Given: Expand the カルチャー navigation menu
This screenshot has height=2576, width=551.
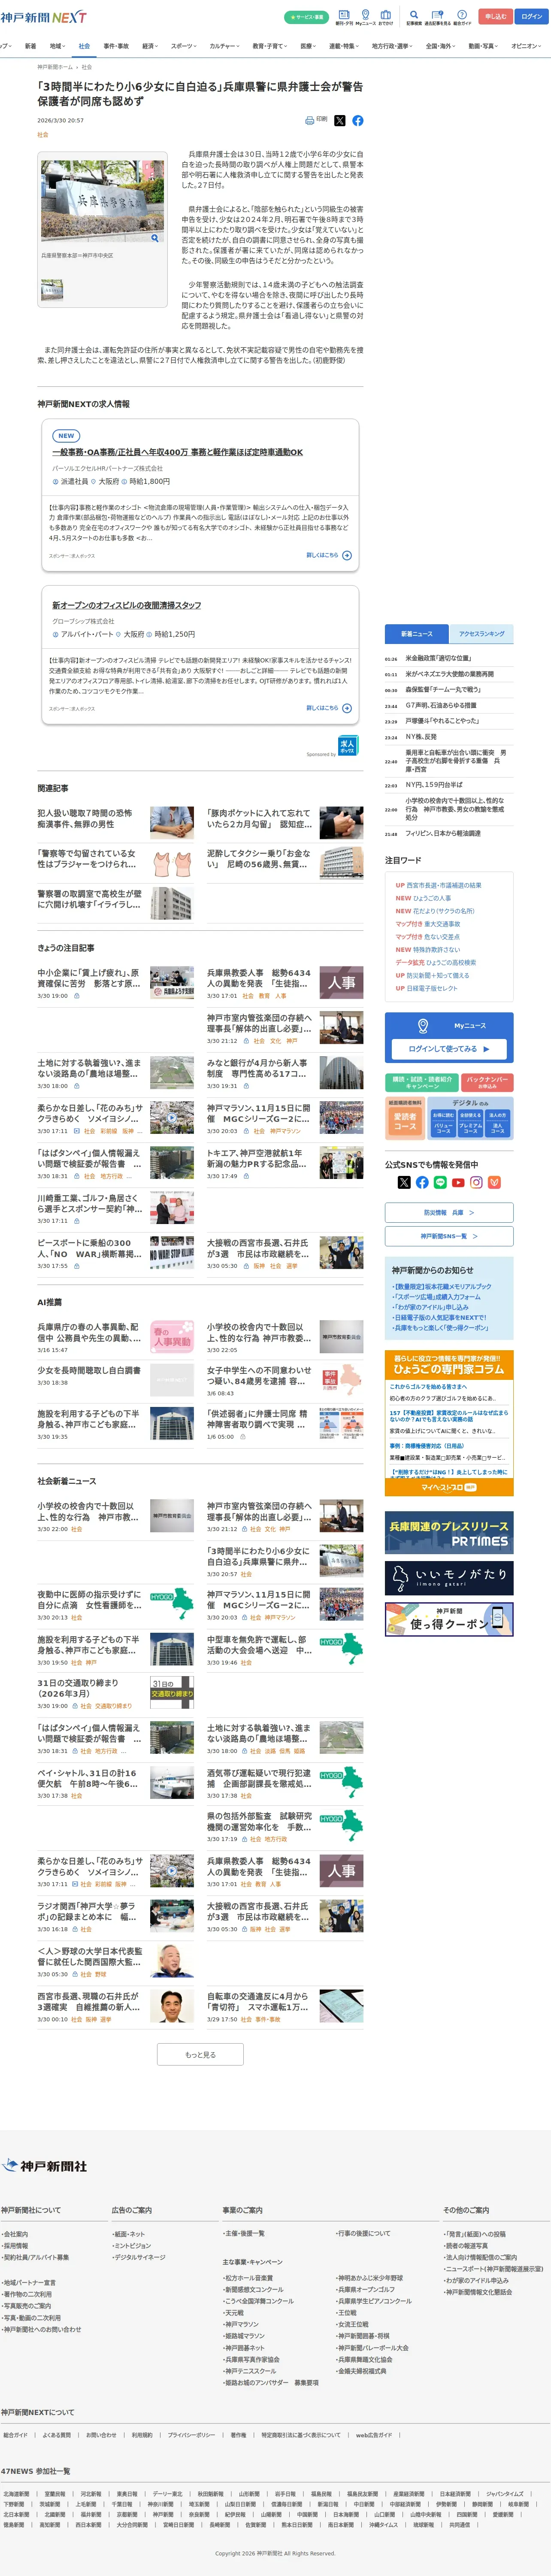Looking at the screenshot, I should pyautogui.click(x=225, y=46).
